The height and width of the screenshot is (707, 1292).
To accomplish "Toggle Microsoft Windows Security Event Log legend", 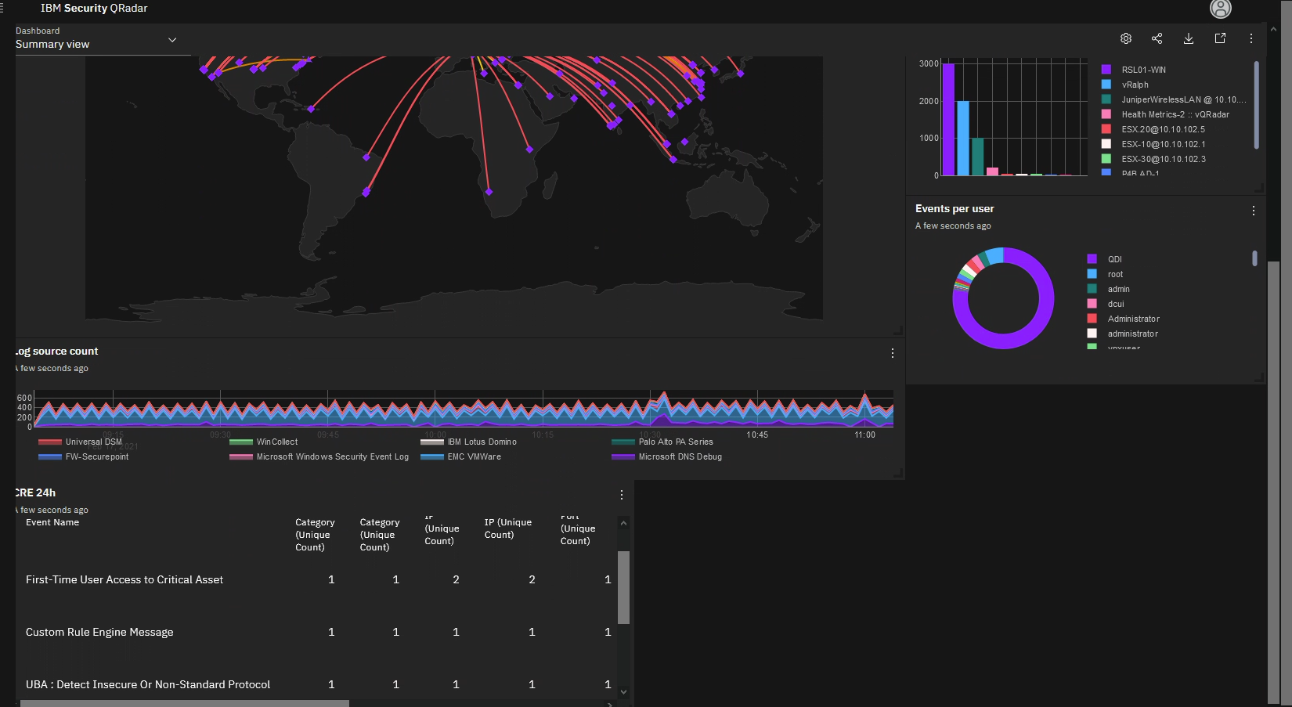I will [x=319, y=456].
